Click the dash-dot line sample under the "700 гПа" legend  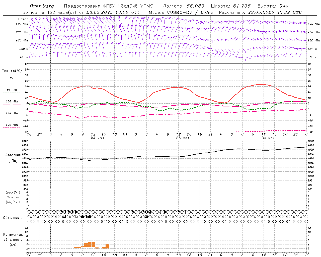11,116
